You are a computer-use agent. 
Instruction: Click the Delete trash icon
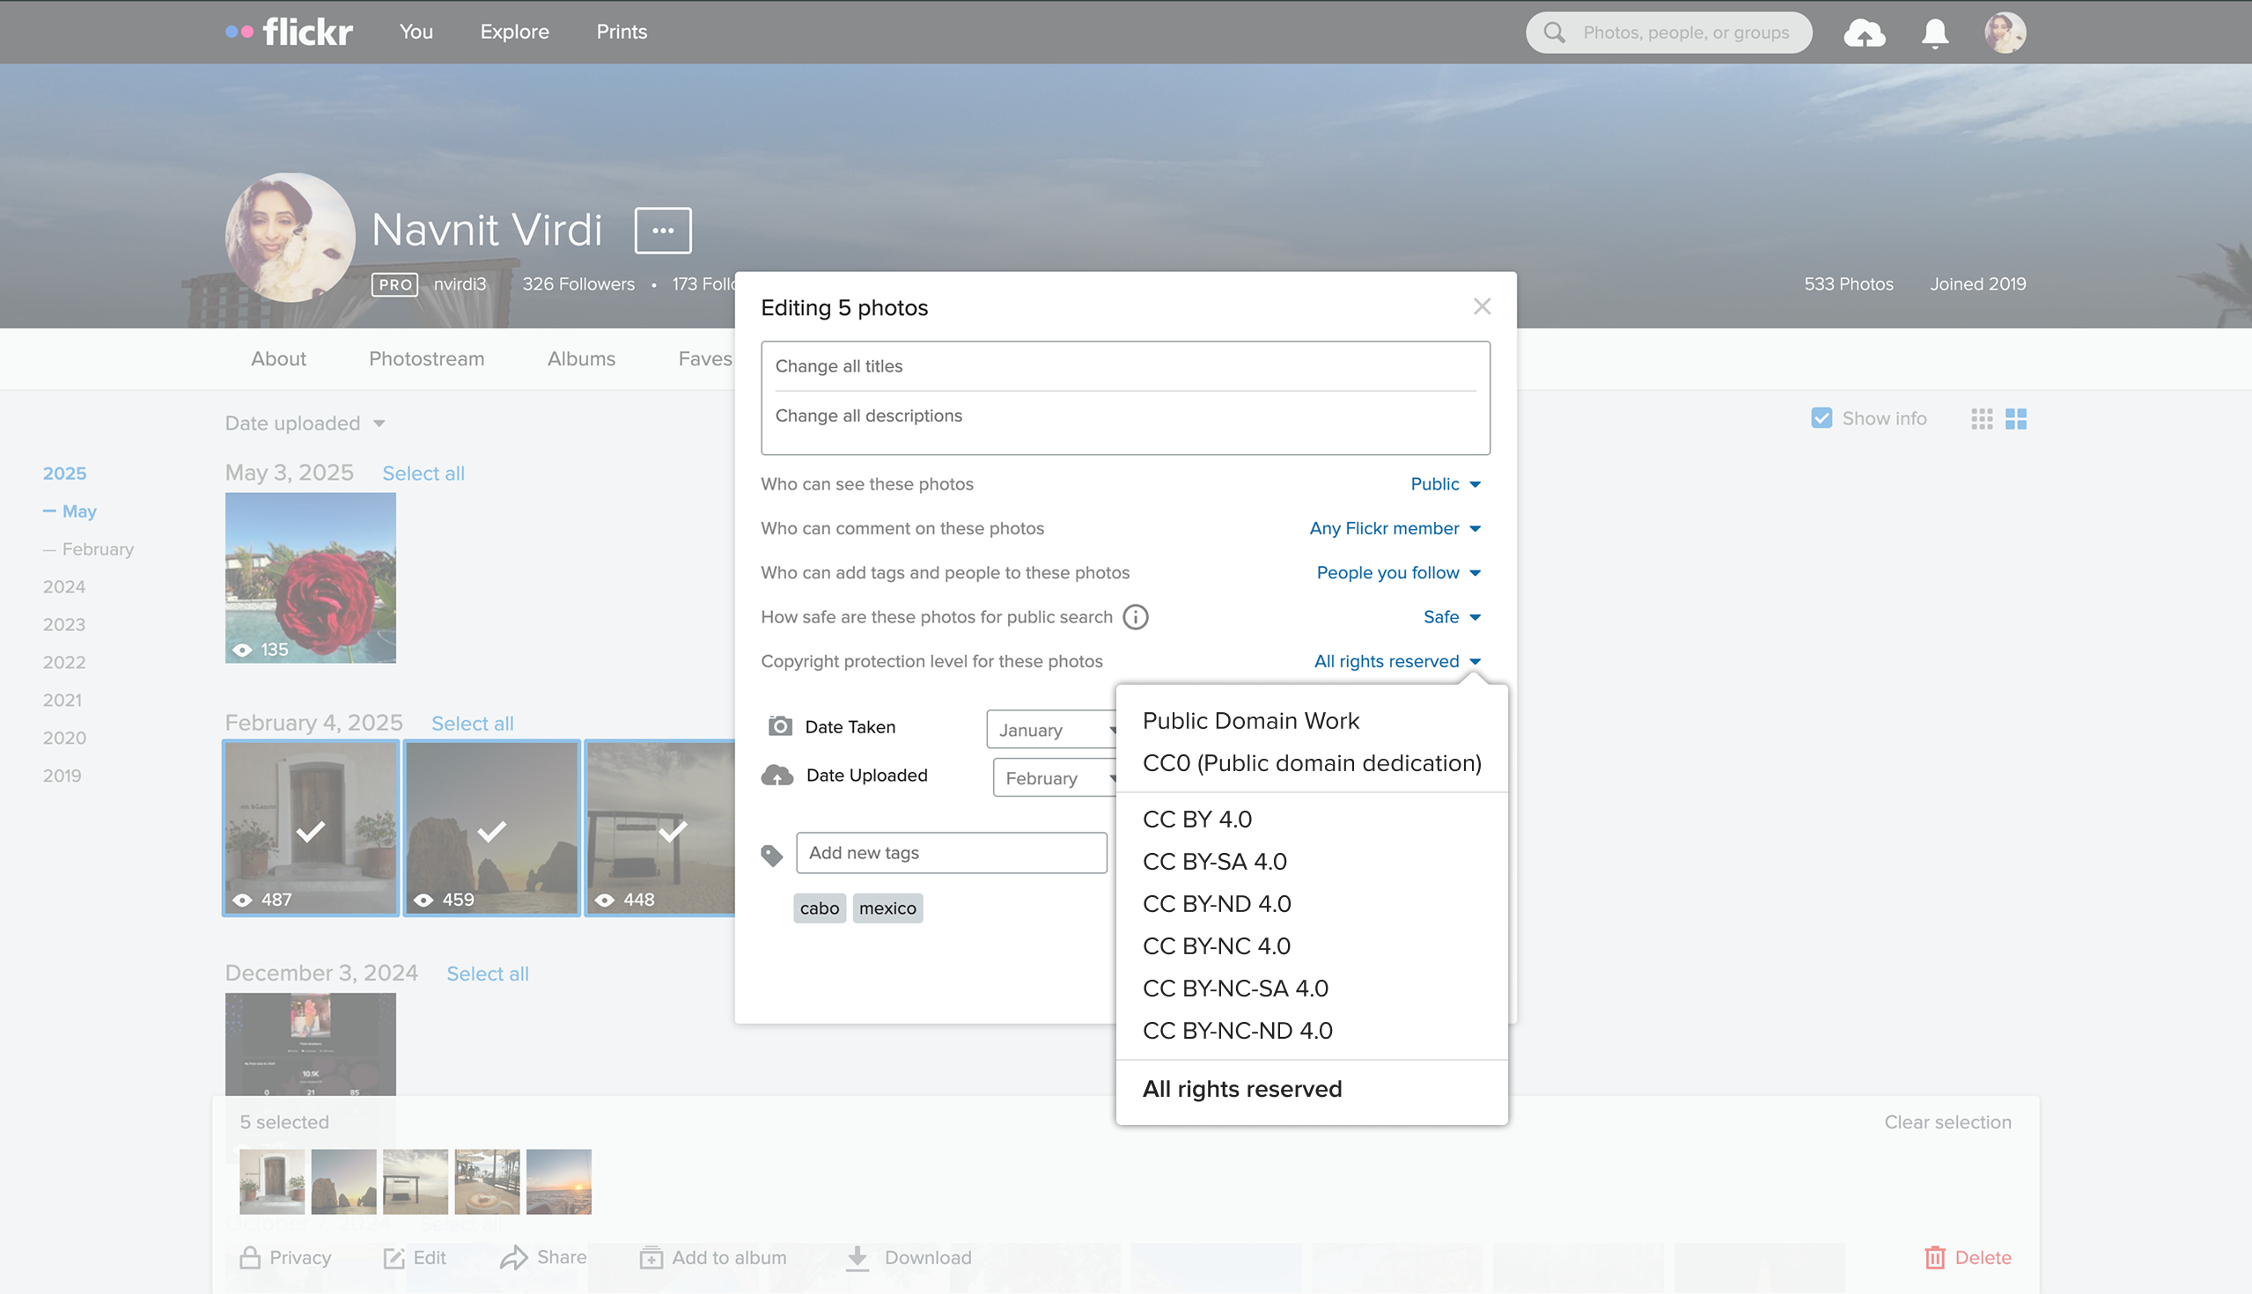coord(1938,1258)
